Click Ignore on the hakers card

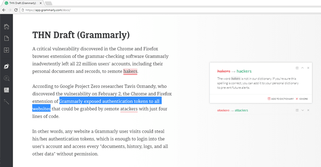(x=302, y=99)
